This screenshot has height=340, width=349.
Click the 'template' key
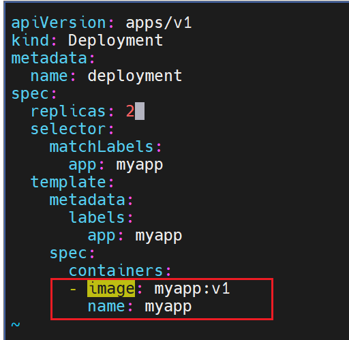(68, 183)
